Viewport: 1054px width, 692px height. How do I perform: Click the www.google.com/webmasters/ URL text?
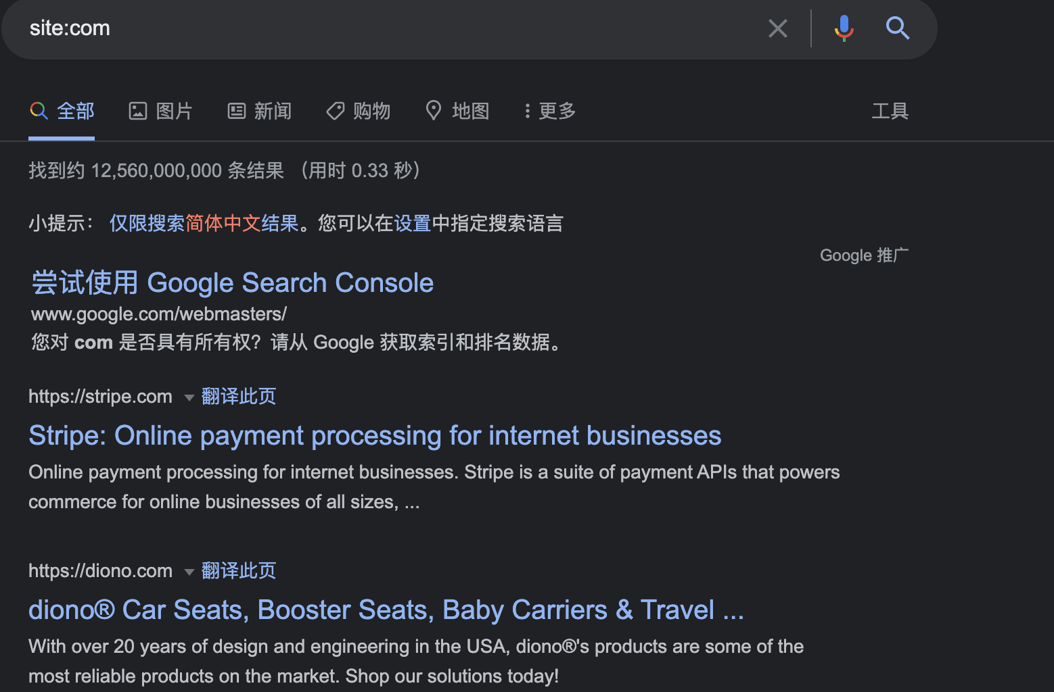tap(159, 314)
